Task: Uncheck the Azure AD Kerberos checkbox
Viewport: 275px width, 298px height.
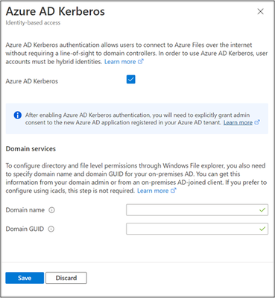Action: tap(131, 80)
